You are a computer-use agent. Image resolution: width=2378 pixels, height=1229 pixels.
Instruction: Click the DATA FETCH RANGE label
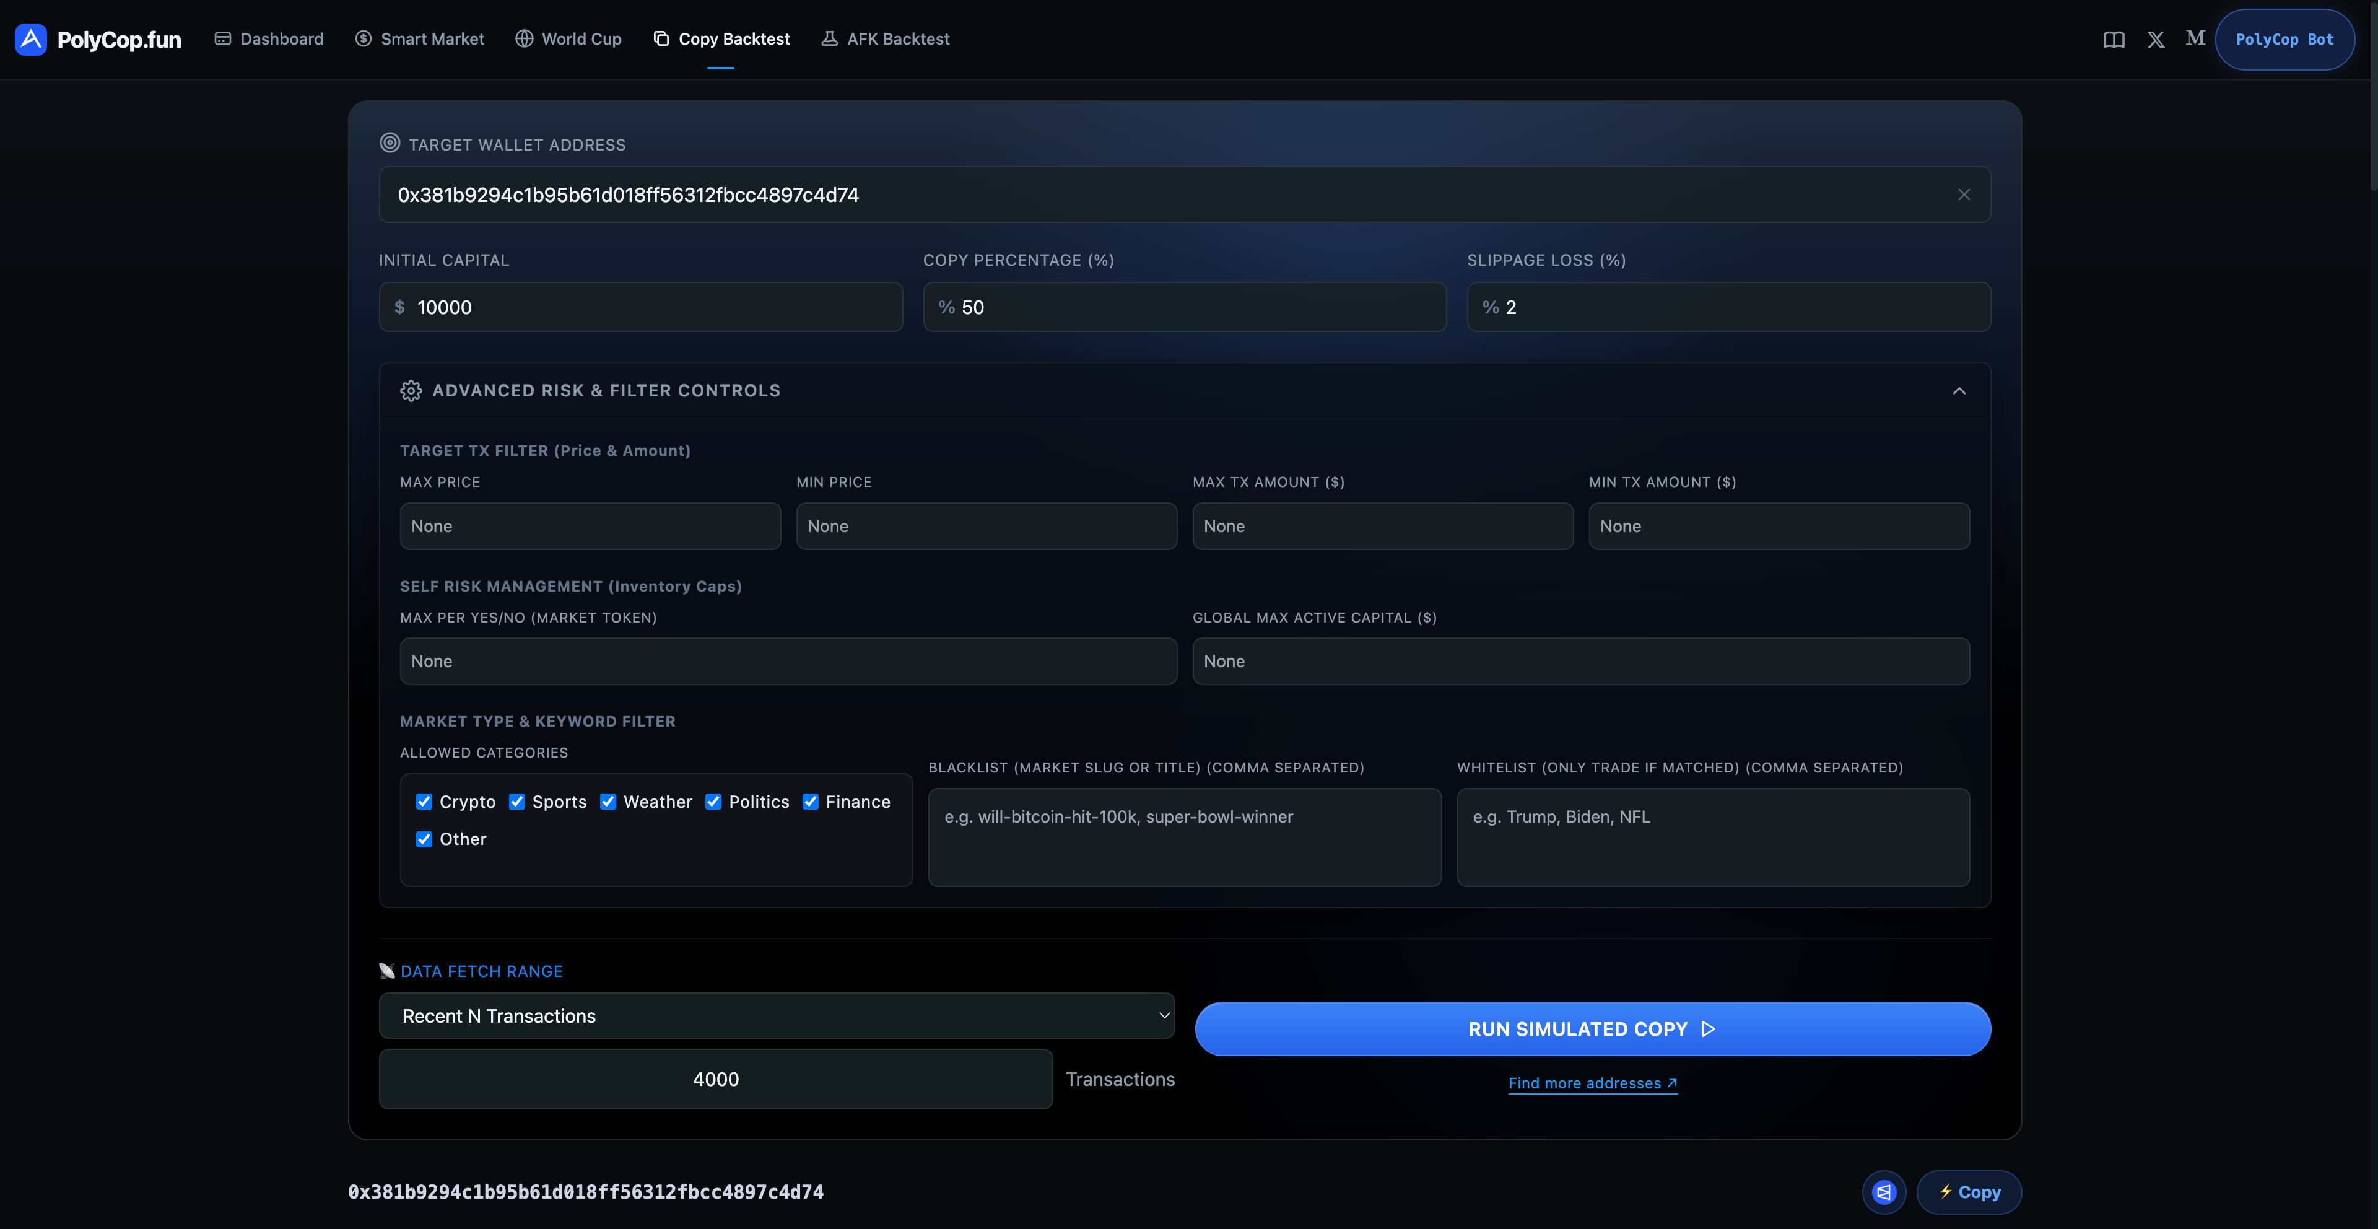click(x=481, y=971)
